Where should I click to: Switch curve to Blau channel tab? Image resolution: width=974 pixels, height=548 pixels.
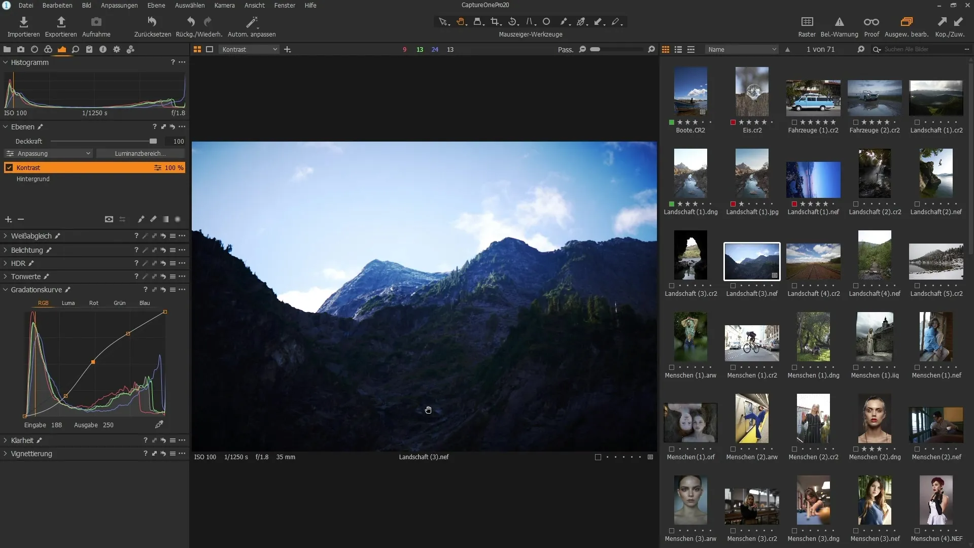click(145, 303)
